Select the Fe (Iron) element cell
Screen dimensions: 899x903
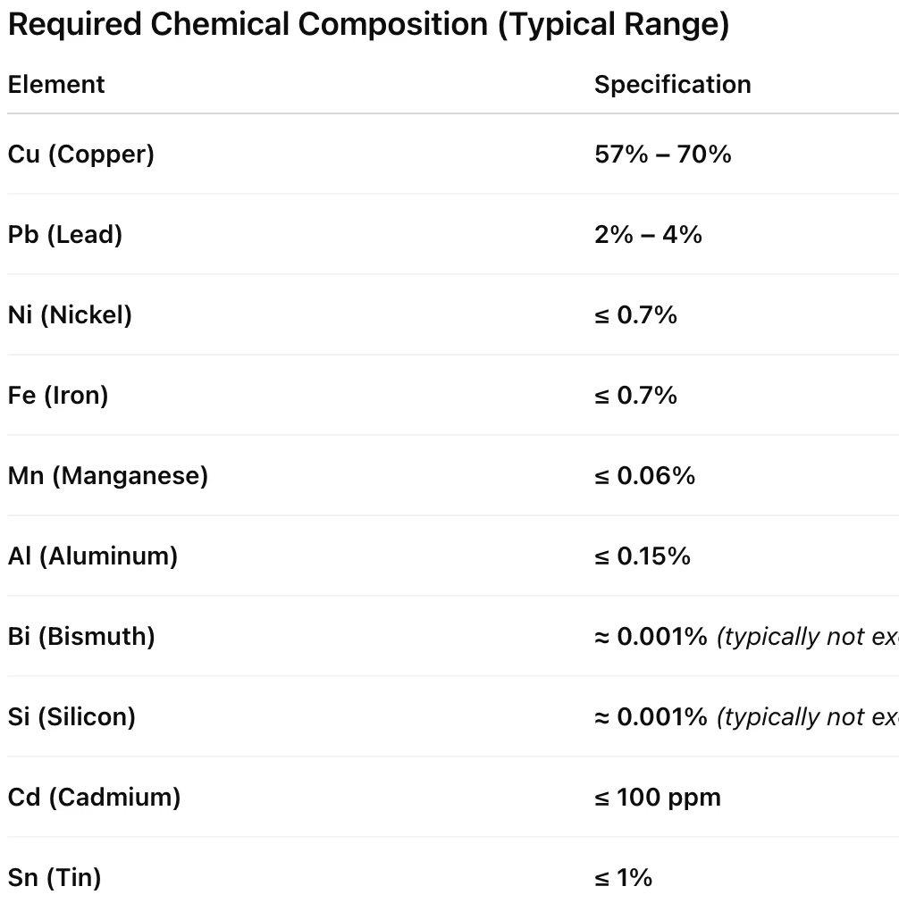58,396
